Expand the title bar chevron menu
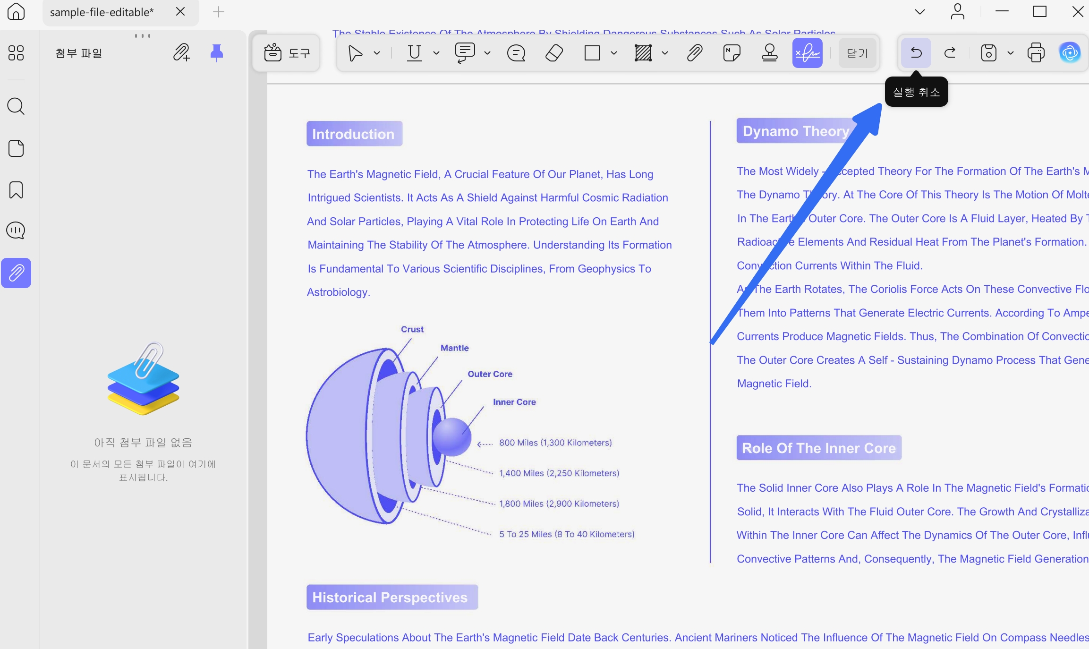The width and height of the screenshot is (1089, 649). [919, 12]
